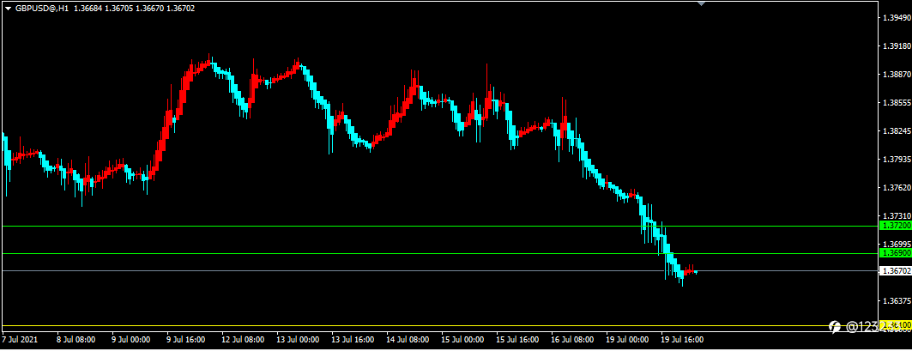Click the white current price label on axis
The width and height of the screenshot is (912, 351).
894,270
